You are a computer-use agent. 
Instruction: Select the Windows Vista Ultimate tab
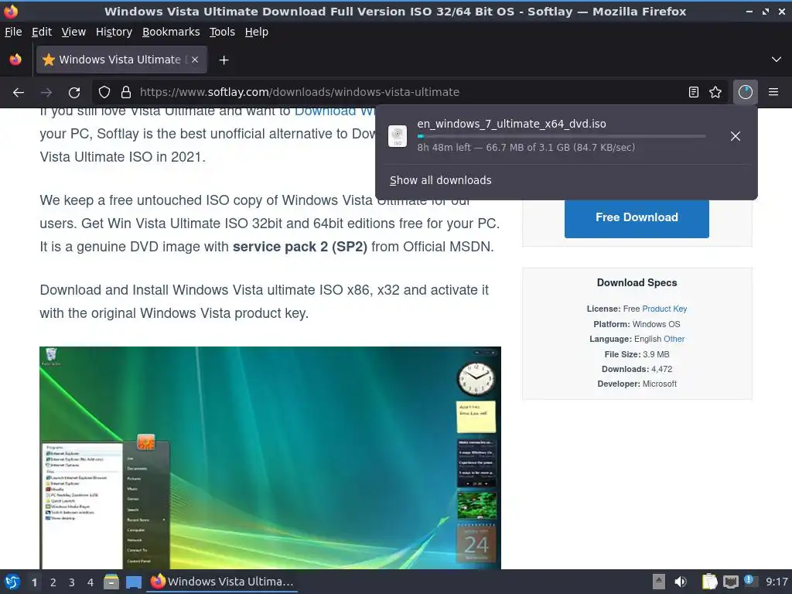(121, 60)
